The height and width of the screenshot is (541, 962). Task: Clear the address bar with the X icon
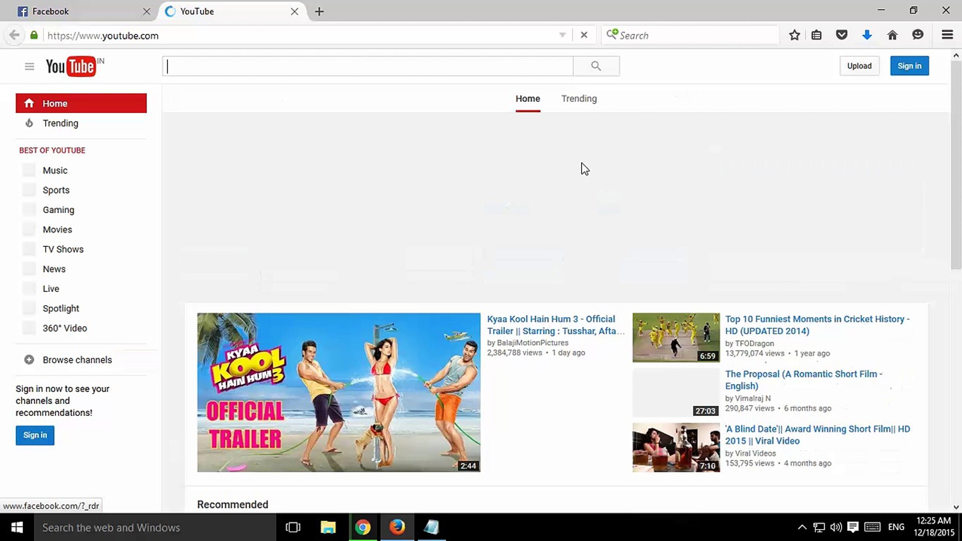(584, 35)
